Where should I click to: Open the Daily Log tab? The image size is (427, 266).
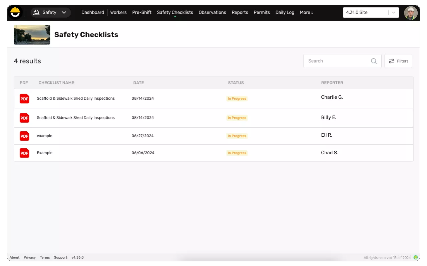click(285, 13)
